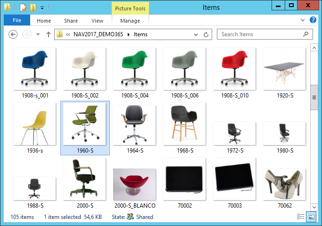Click the Properties quick access icon

click(23, 8)
